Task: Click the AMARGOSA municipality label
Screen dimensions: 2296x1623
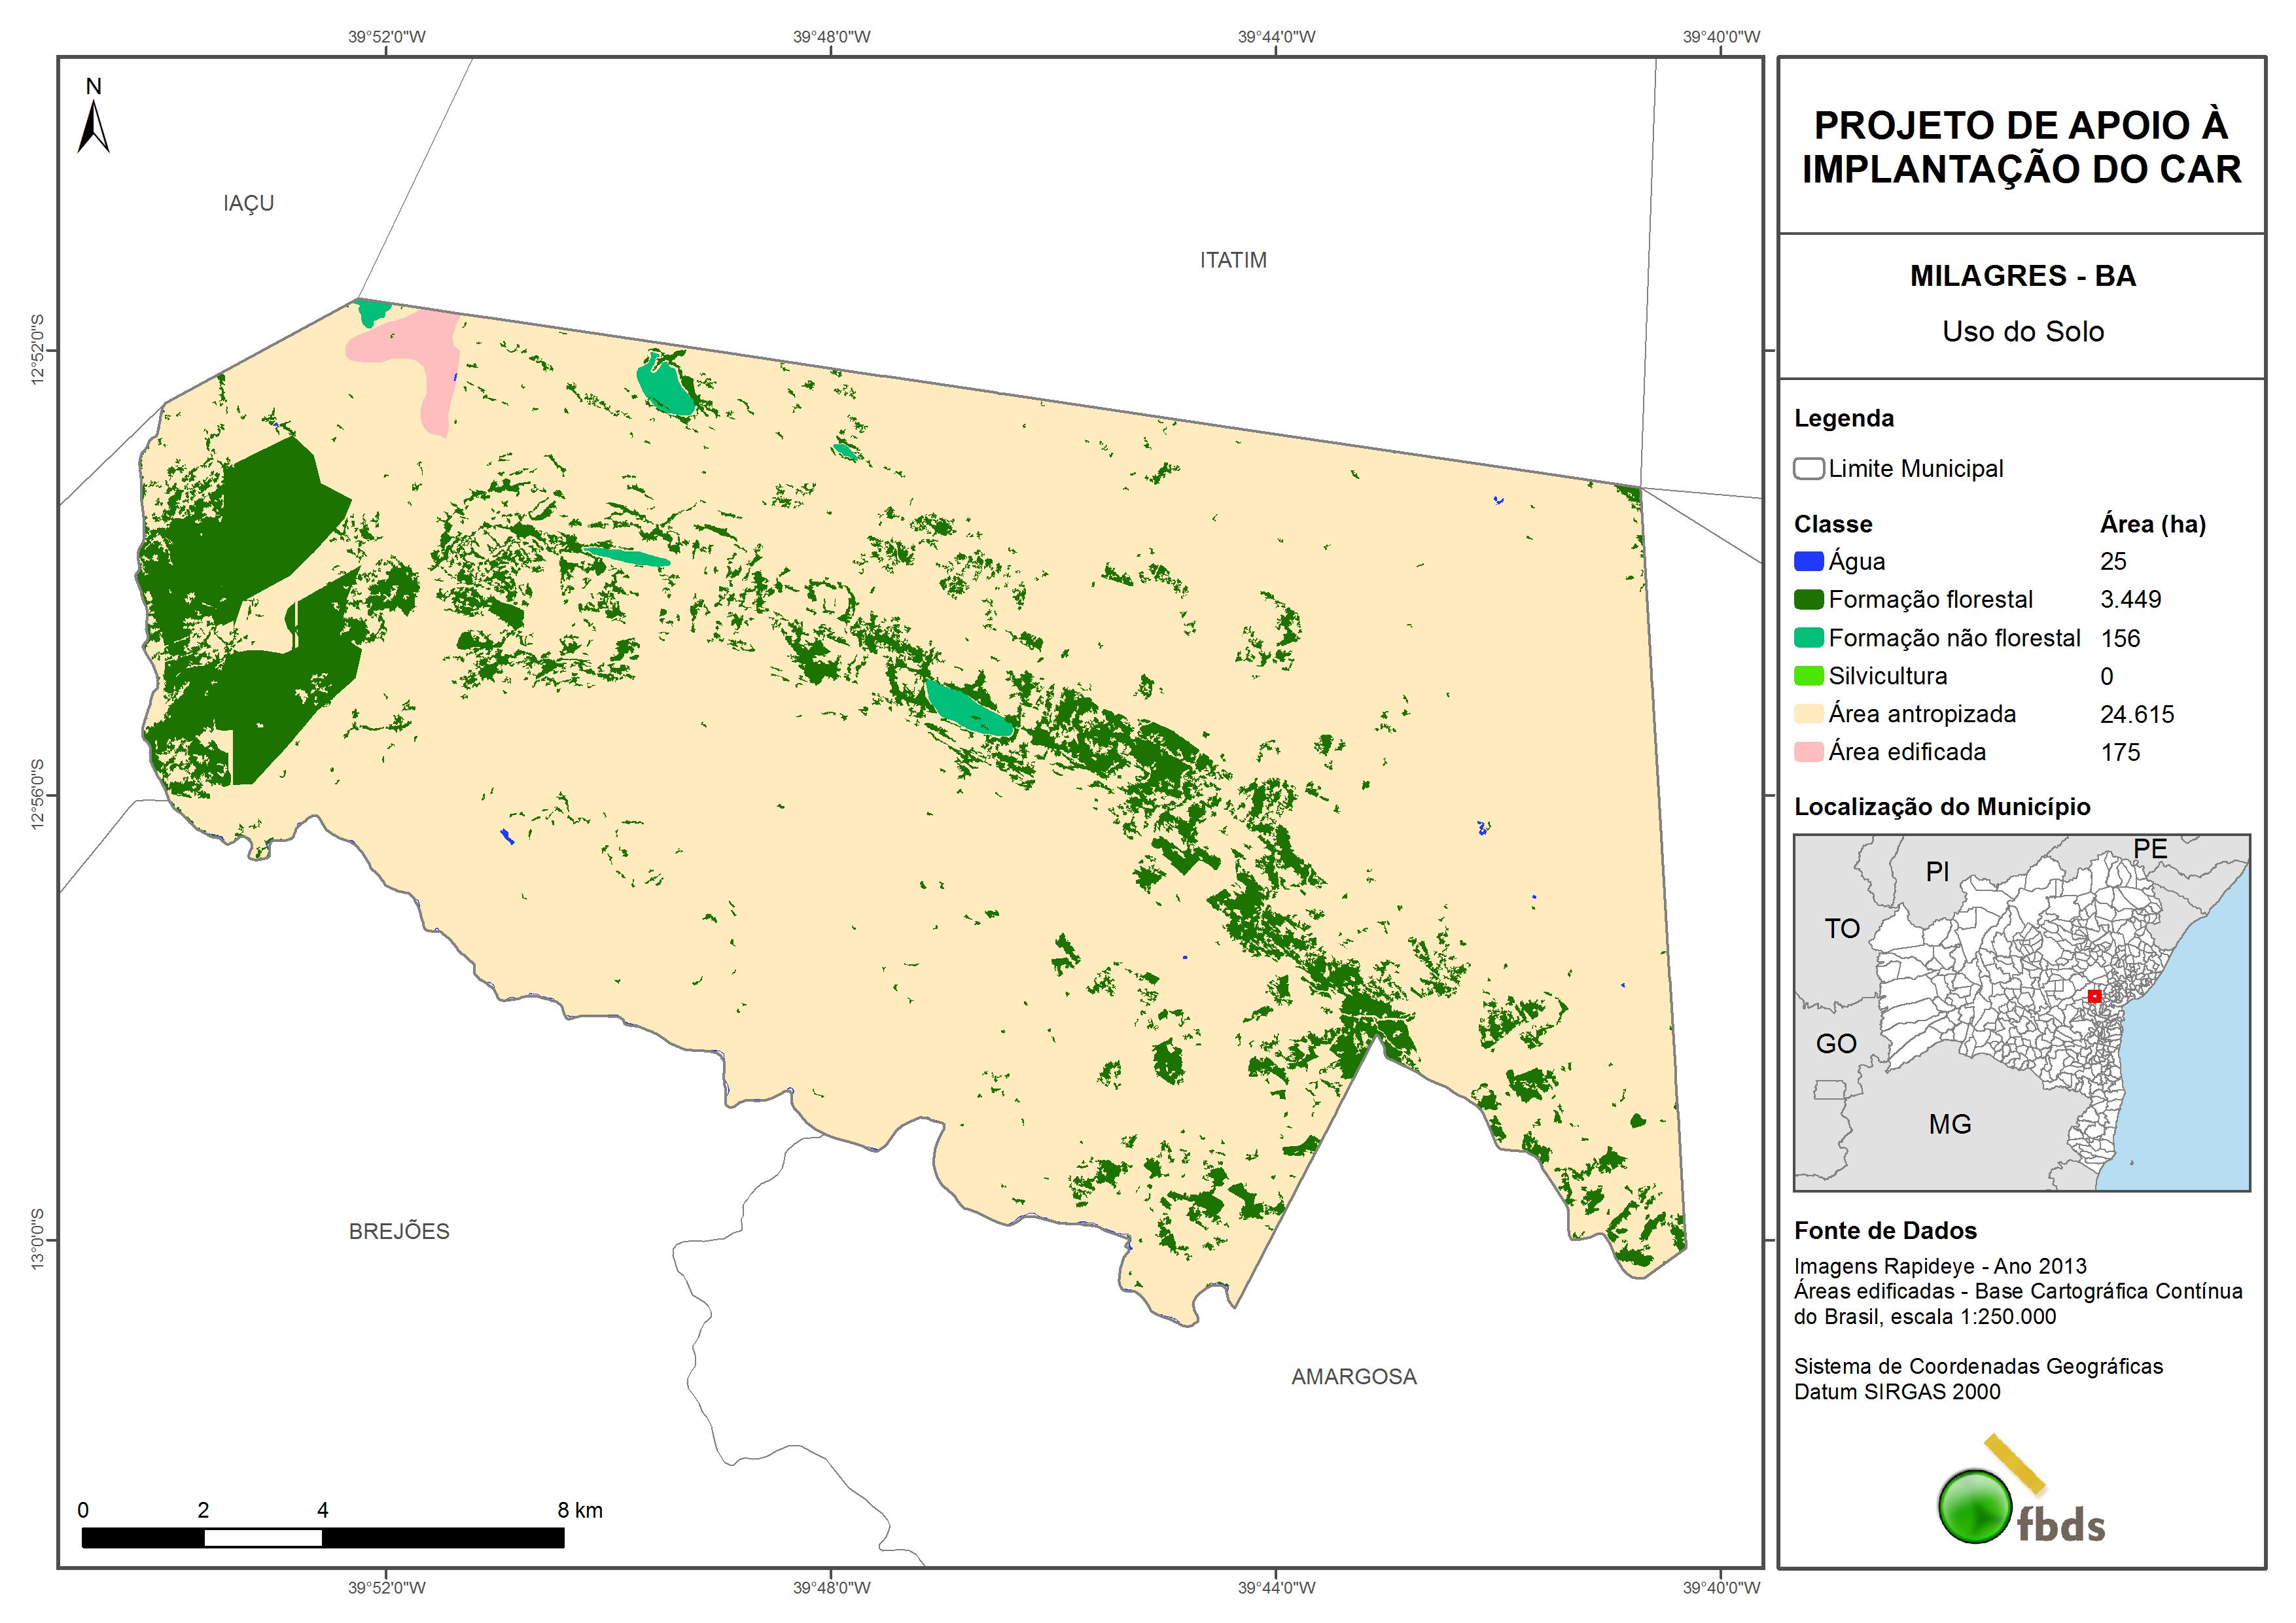Action: (x=1353, y=1377)
